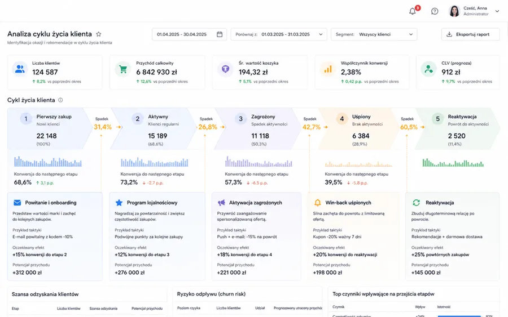Image resolution: width=508 pixels, height=317 pixels.
Task: Click the megaphone icon on Aktywacja zagrożonych
Action: pos(221,203)
